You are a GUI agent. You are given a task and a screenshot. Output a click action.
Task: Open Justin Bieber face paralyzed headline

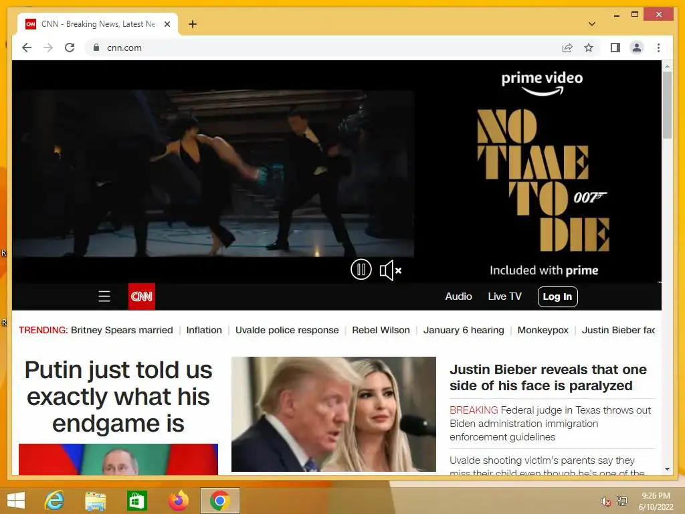548,377
